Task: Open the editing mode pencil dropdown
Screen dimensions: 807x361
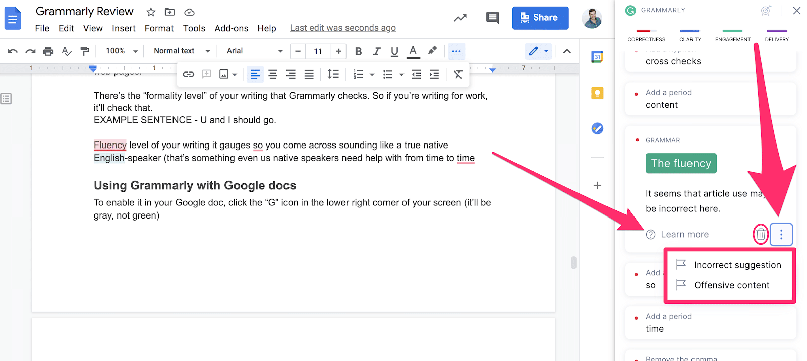Action: point(538,51)
